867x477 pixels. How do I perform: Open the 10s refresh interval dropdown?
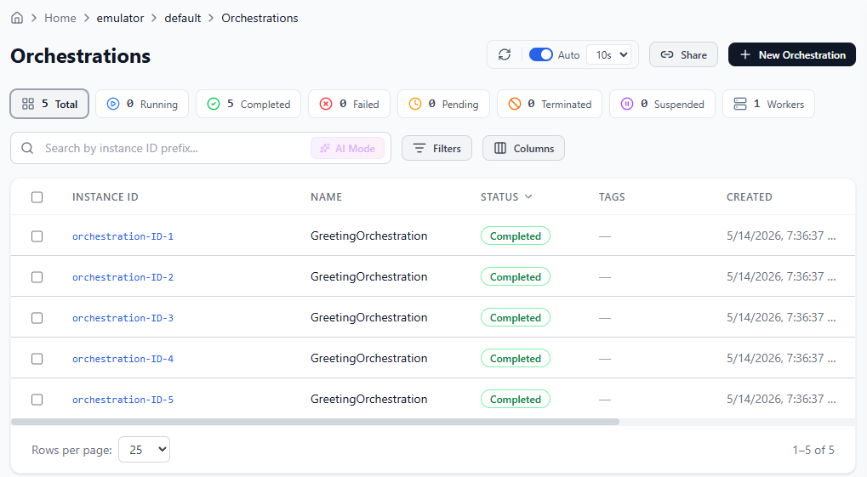pyautogui.click(x=609, y=54)
